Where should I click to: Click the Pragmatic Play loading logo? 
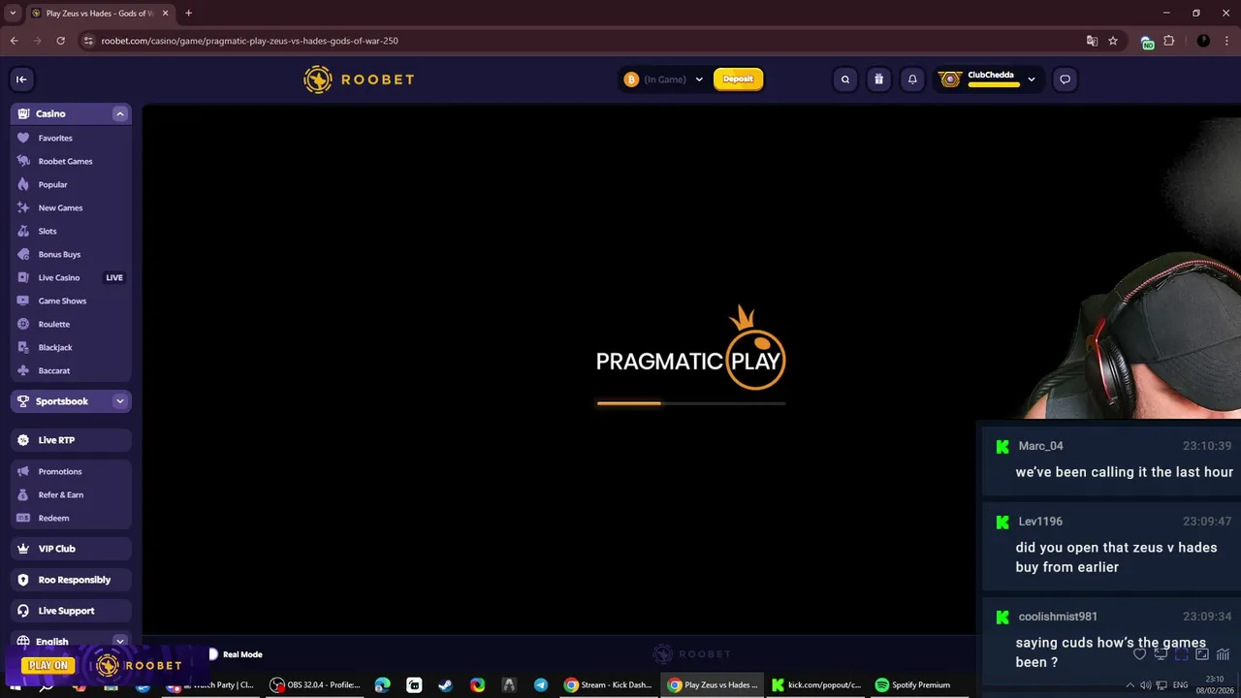690,349
